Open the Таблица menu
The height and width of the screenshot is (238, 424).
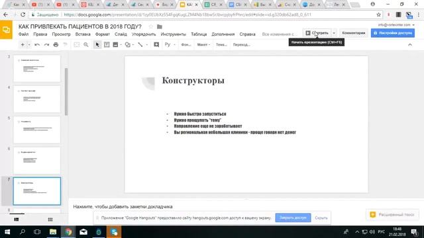point(199,34)
